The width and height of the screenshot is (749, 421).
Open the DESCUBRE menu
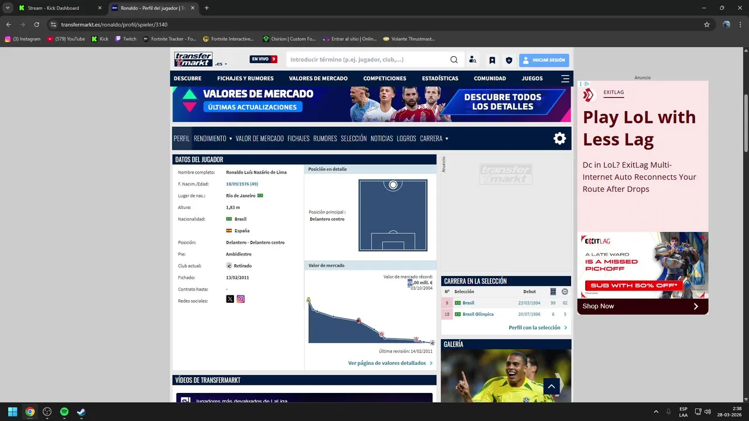coord(187,78)
